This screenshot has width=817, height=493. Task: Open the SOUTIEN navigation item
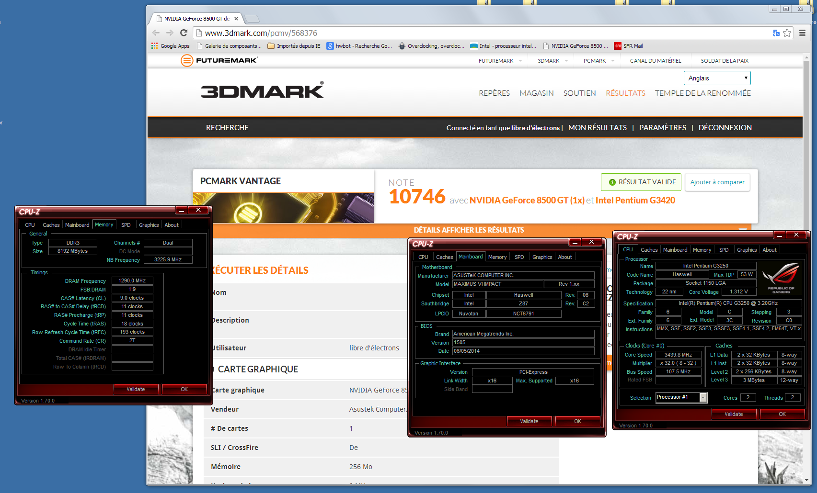(579, 93)
